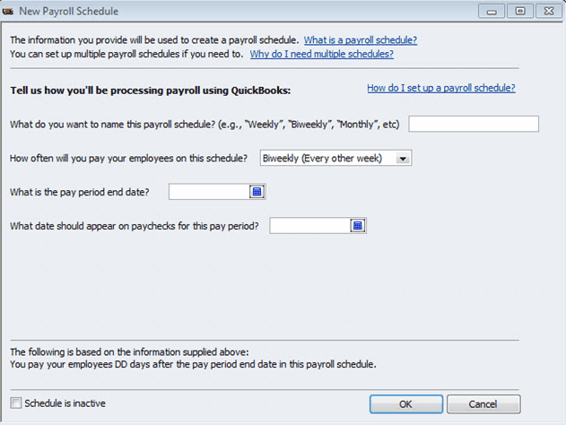Open 'How do I set up a payroll schedule?' link
Viewport: 566px width, 425px height.
pyautogui.click(x=441, y=88)
